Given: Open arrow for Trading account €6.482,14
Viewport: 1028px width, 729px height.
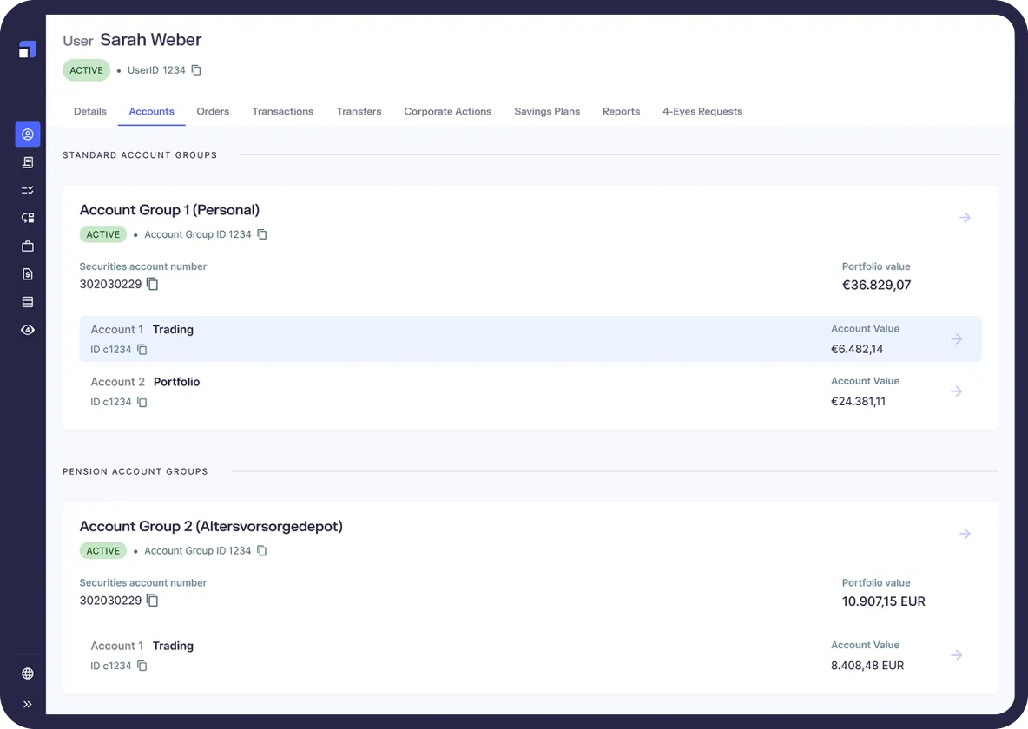Looking at the screenshot, I should click(x=957, y=339).
